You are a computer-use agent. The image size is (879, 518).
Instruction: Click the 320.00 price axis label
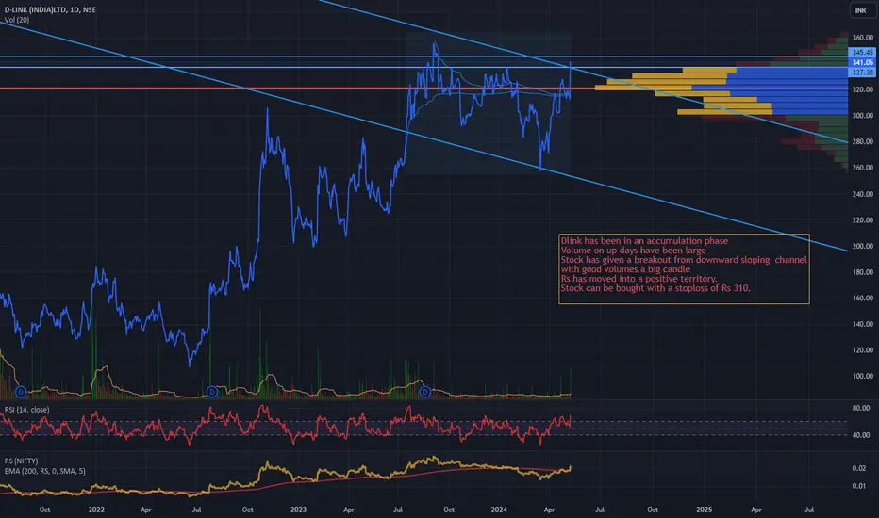click(863, 89)
